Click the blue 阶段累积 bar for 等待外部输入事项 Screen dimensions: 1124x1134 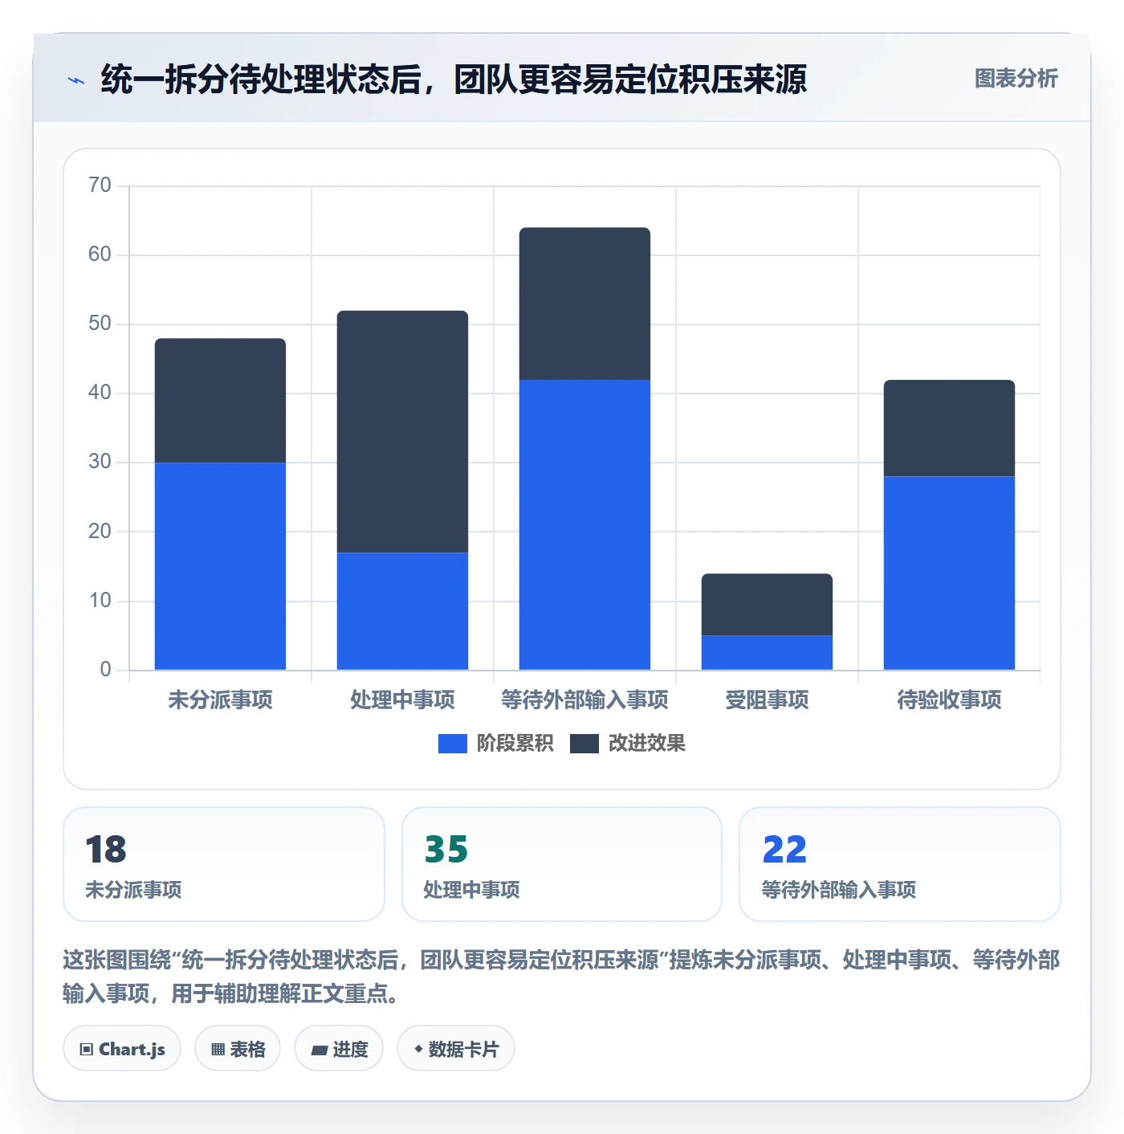(584, 524)
